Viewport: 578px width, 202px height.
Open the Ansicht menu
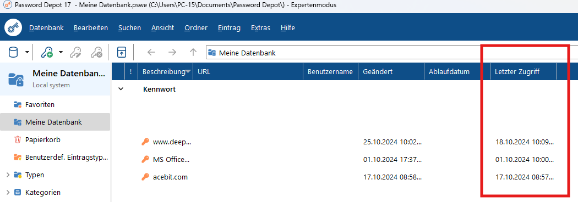(x=162, y=28)
